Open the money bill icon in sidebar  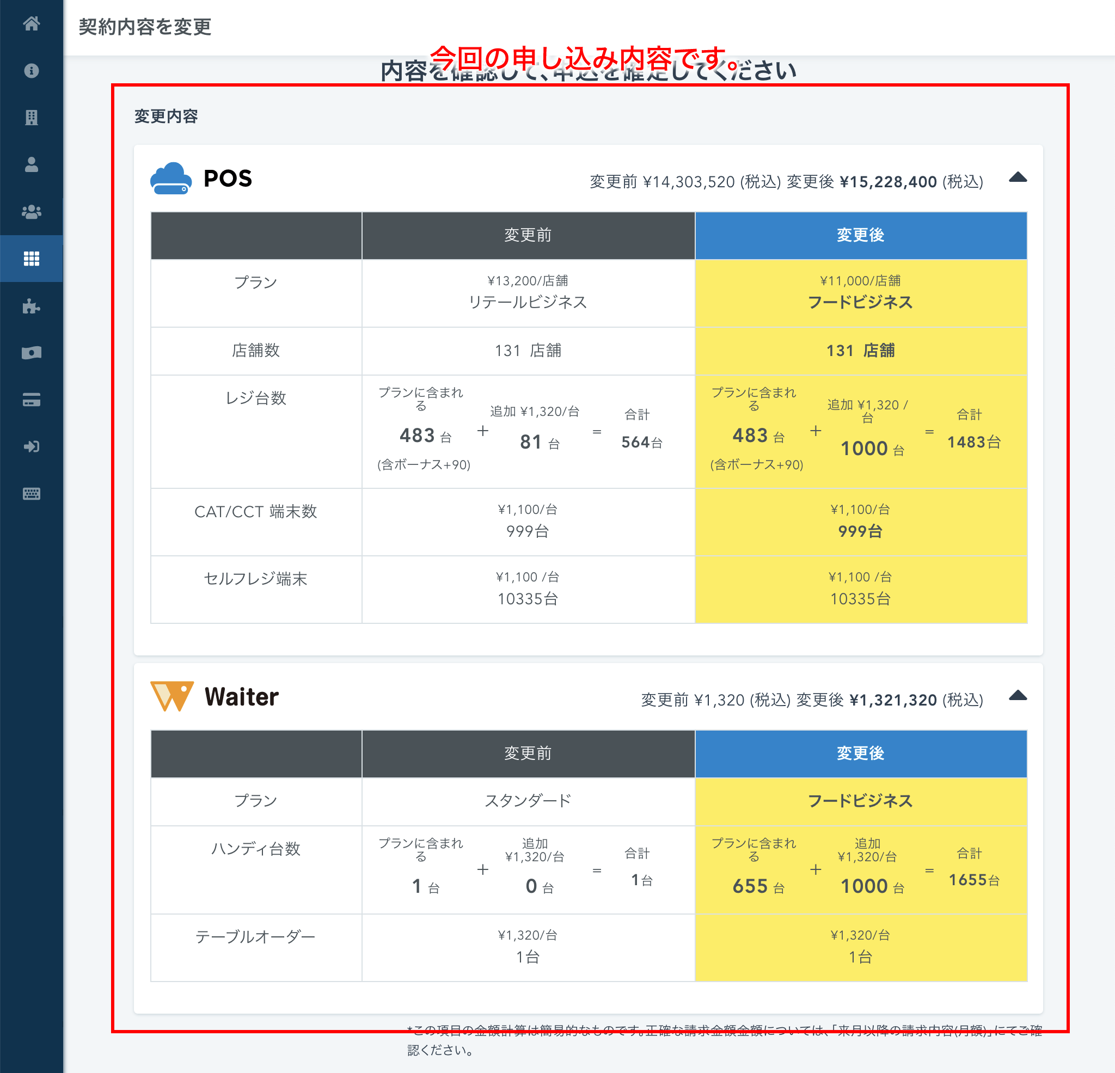tap(31, 353)
